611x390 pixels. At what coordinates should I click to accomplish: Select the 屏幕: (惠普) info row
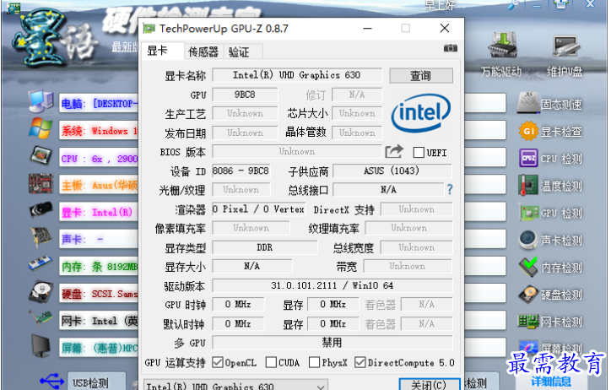(x=99, y=348)
